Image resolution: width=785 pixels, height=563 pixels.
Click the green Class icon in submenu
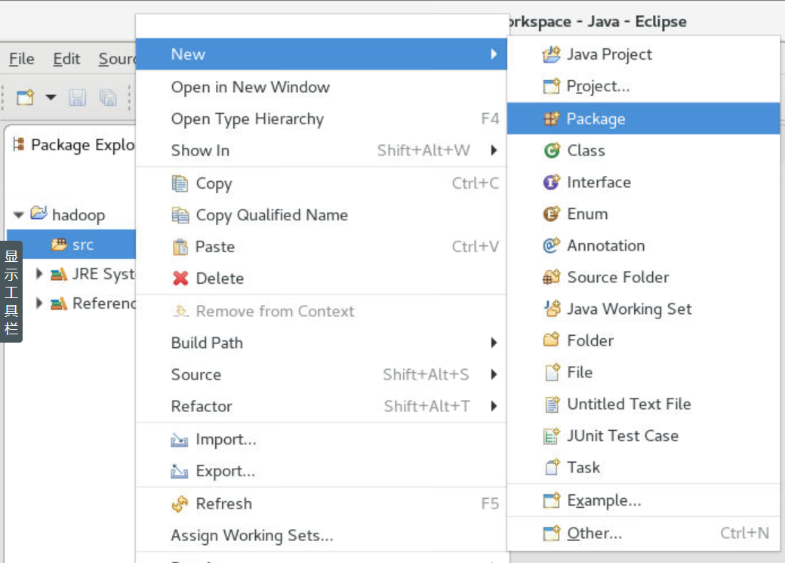click(552, 151)
